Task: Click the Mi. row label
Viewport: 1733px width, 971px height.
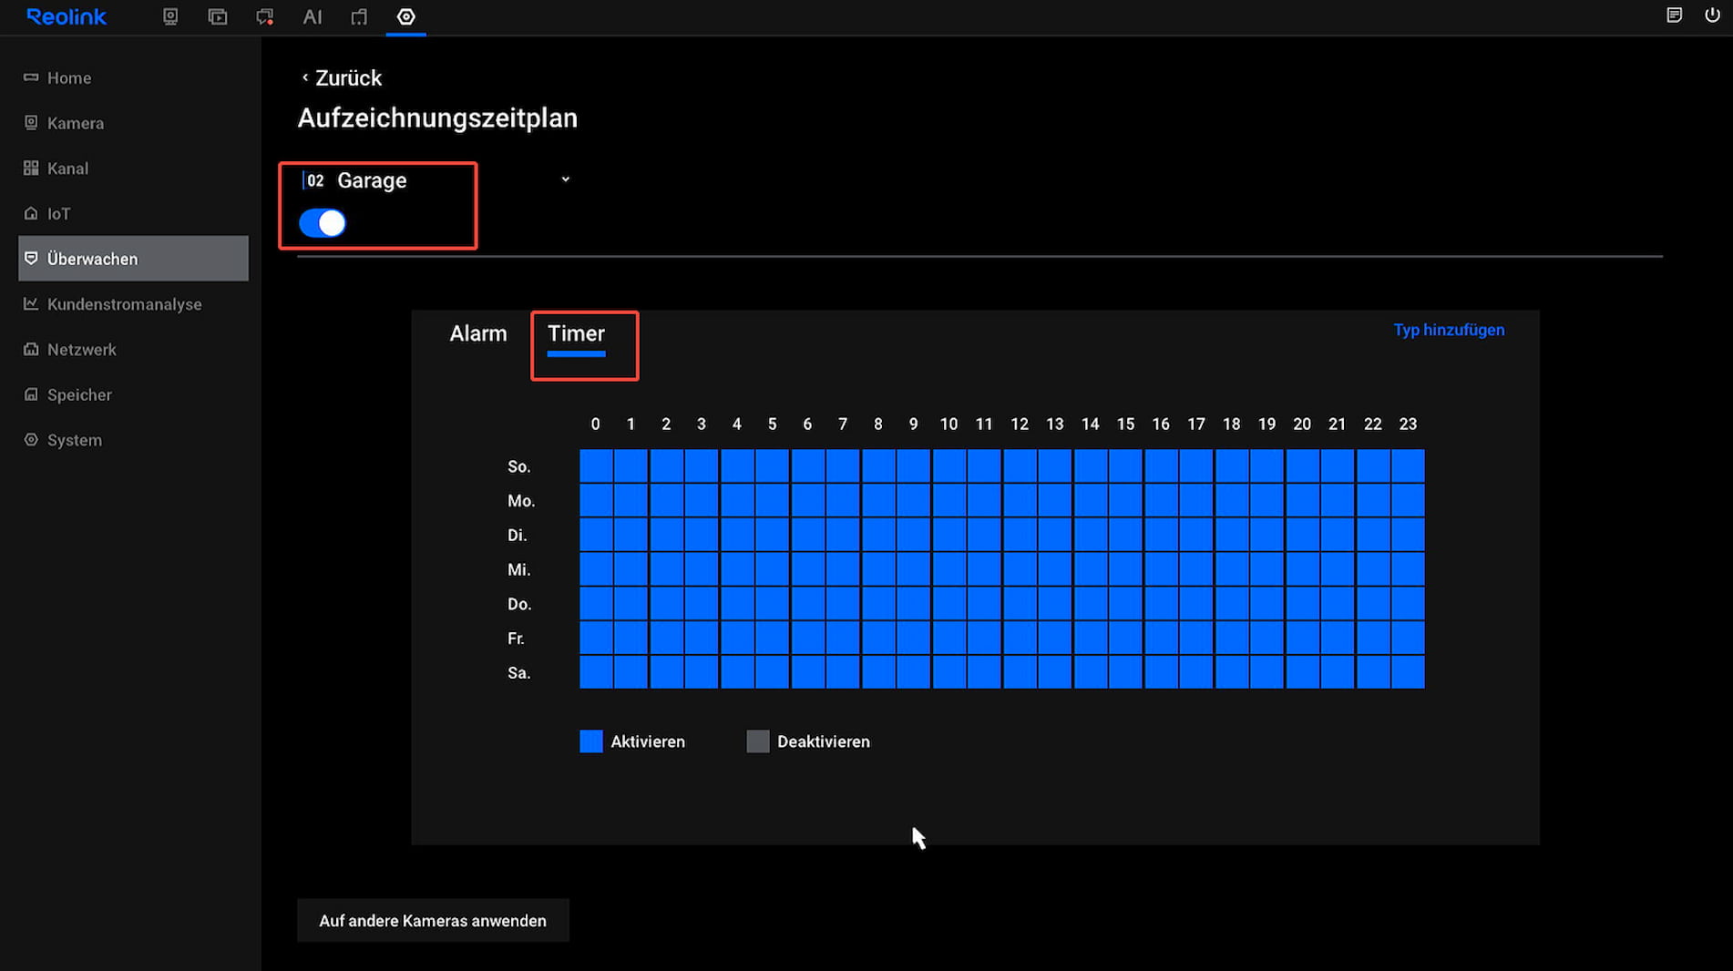Action: (518, 570)
